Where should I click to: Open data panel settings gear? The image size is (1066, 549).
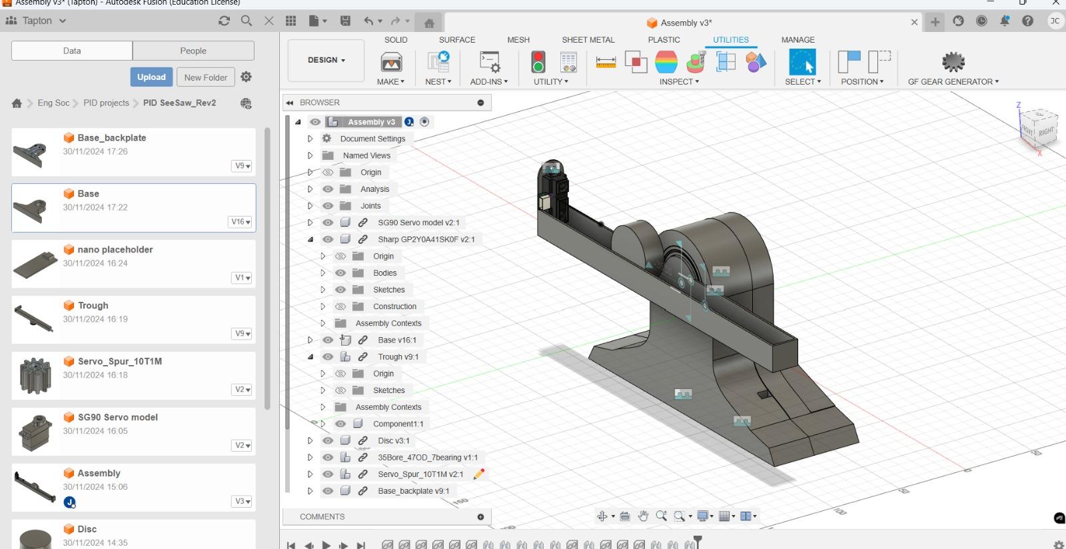point(246,77)
